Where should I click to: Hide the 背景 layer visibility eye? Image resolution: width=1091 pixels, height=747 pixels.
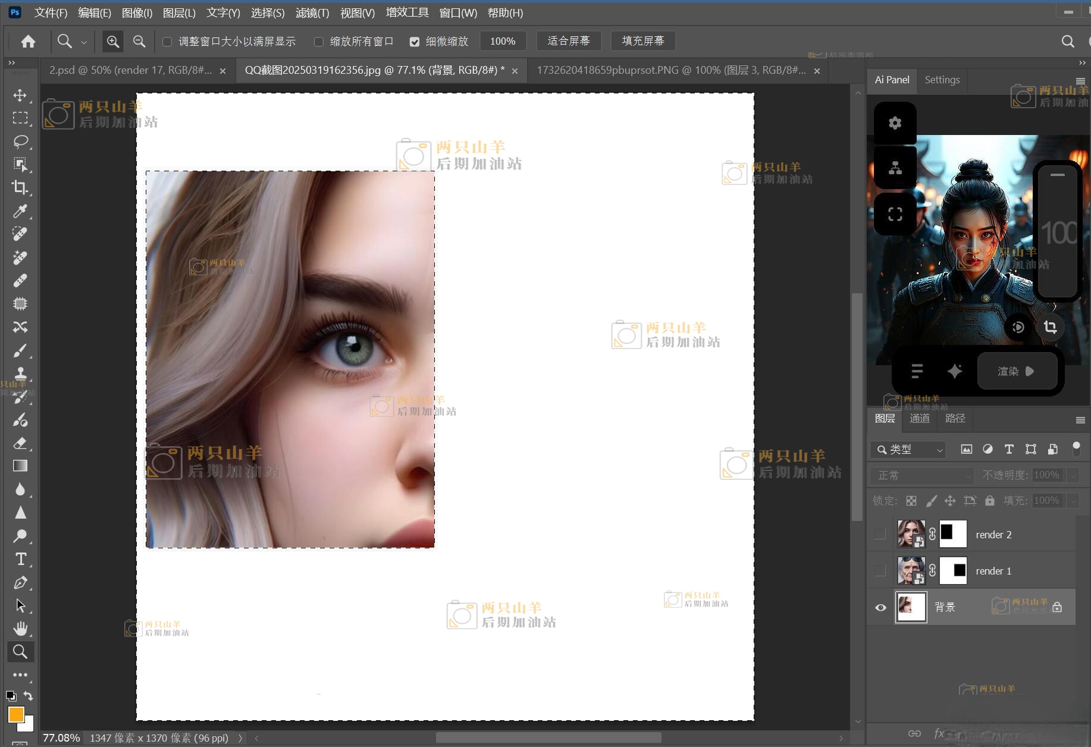[x=880, y=607]
